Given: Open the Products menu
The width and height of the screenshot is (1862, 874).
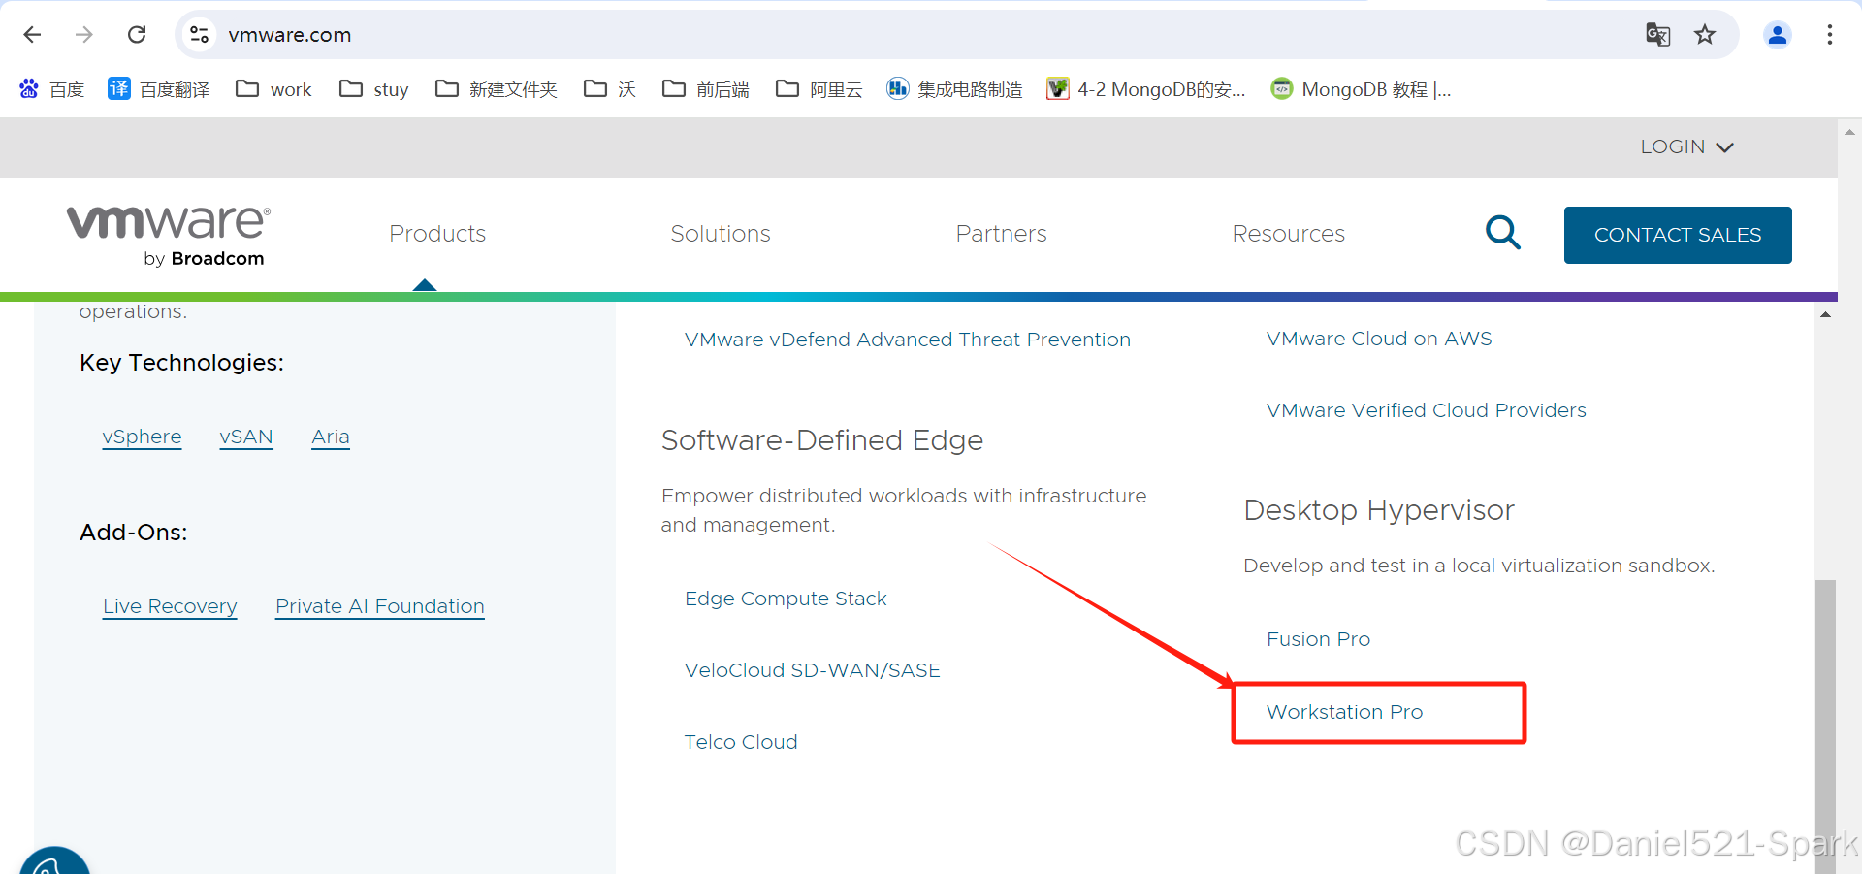Looking at the screenshot, I should pyautogui.click(x=437, y=234).
